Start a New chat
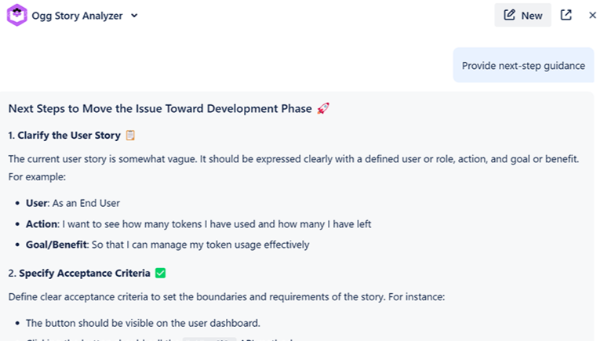 coord(523,15)
